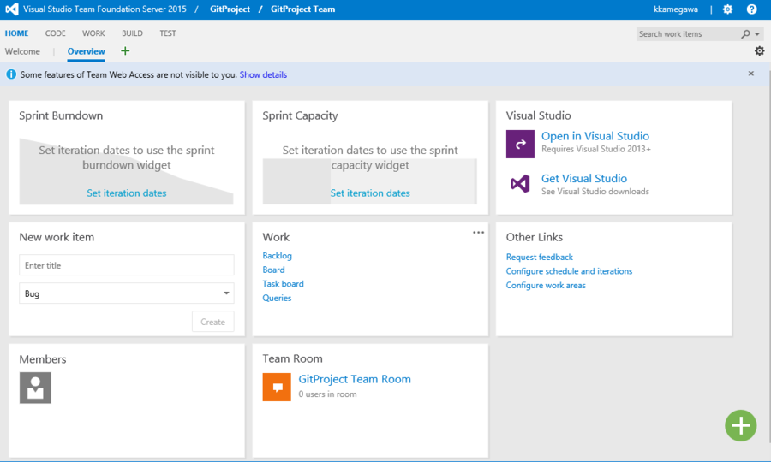Click the purple Open in Visual Studio icon
The image size is (771, 462).
click(x=520, y=144)
